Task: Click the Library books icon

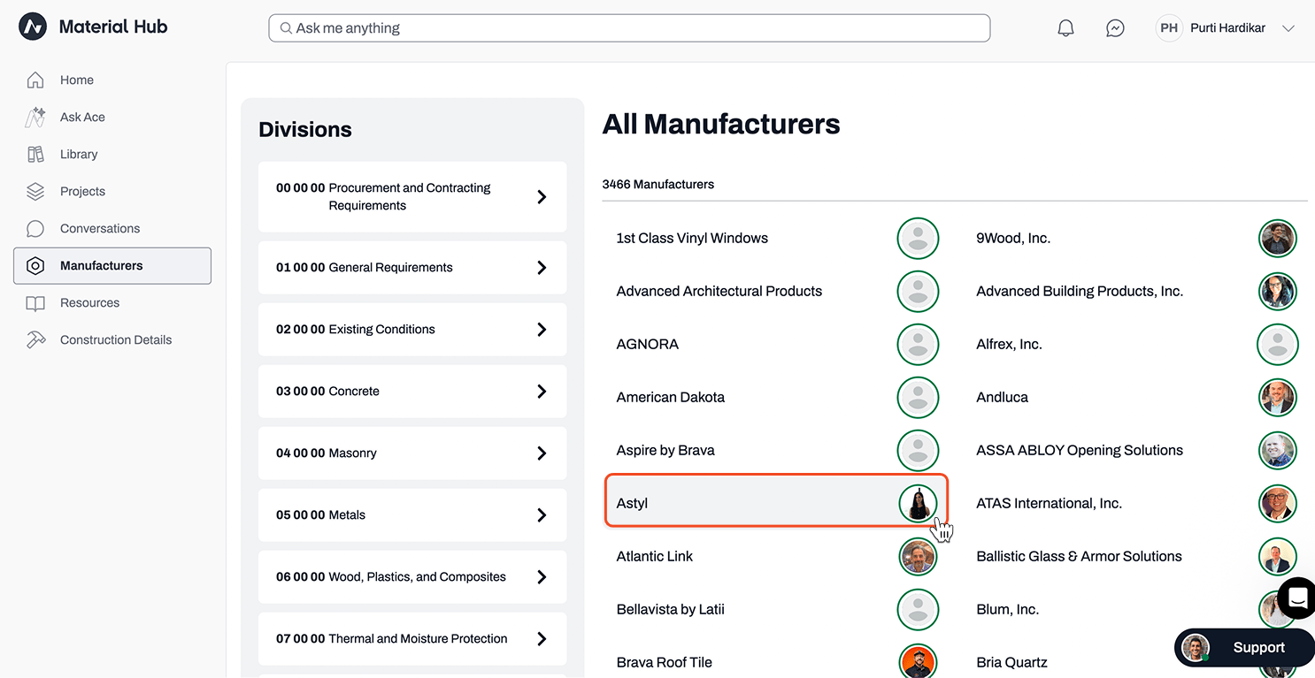Action: point(35,154)
